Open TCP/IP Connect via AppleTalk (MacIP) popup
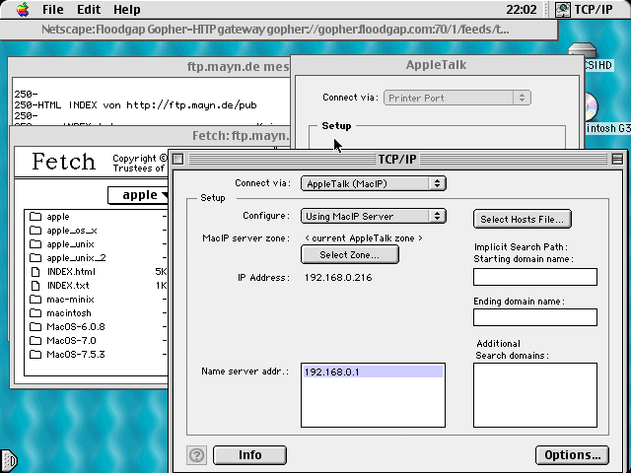The width and height of the screenshot is (631, 473). point(374,183)
